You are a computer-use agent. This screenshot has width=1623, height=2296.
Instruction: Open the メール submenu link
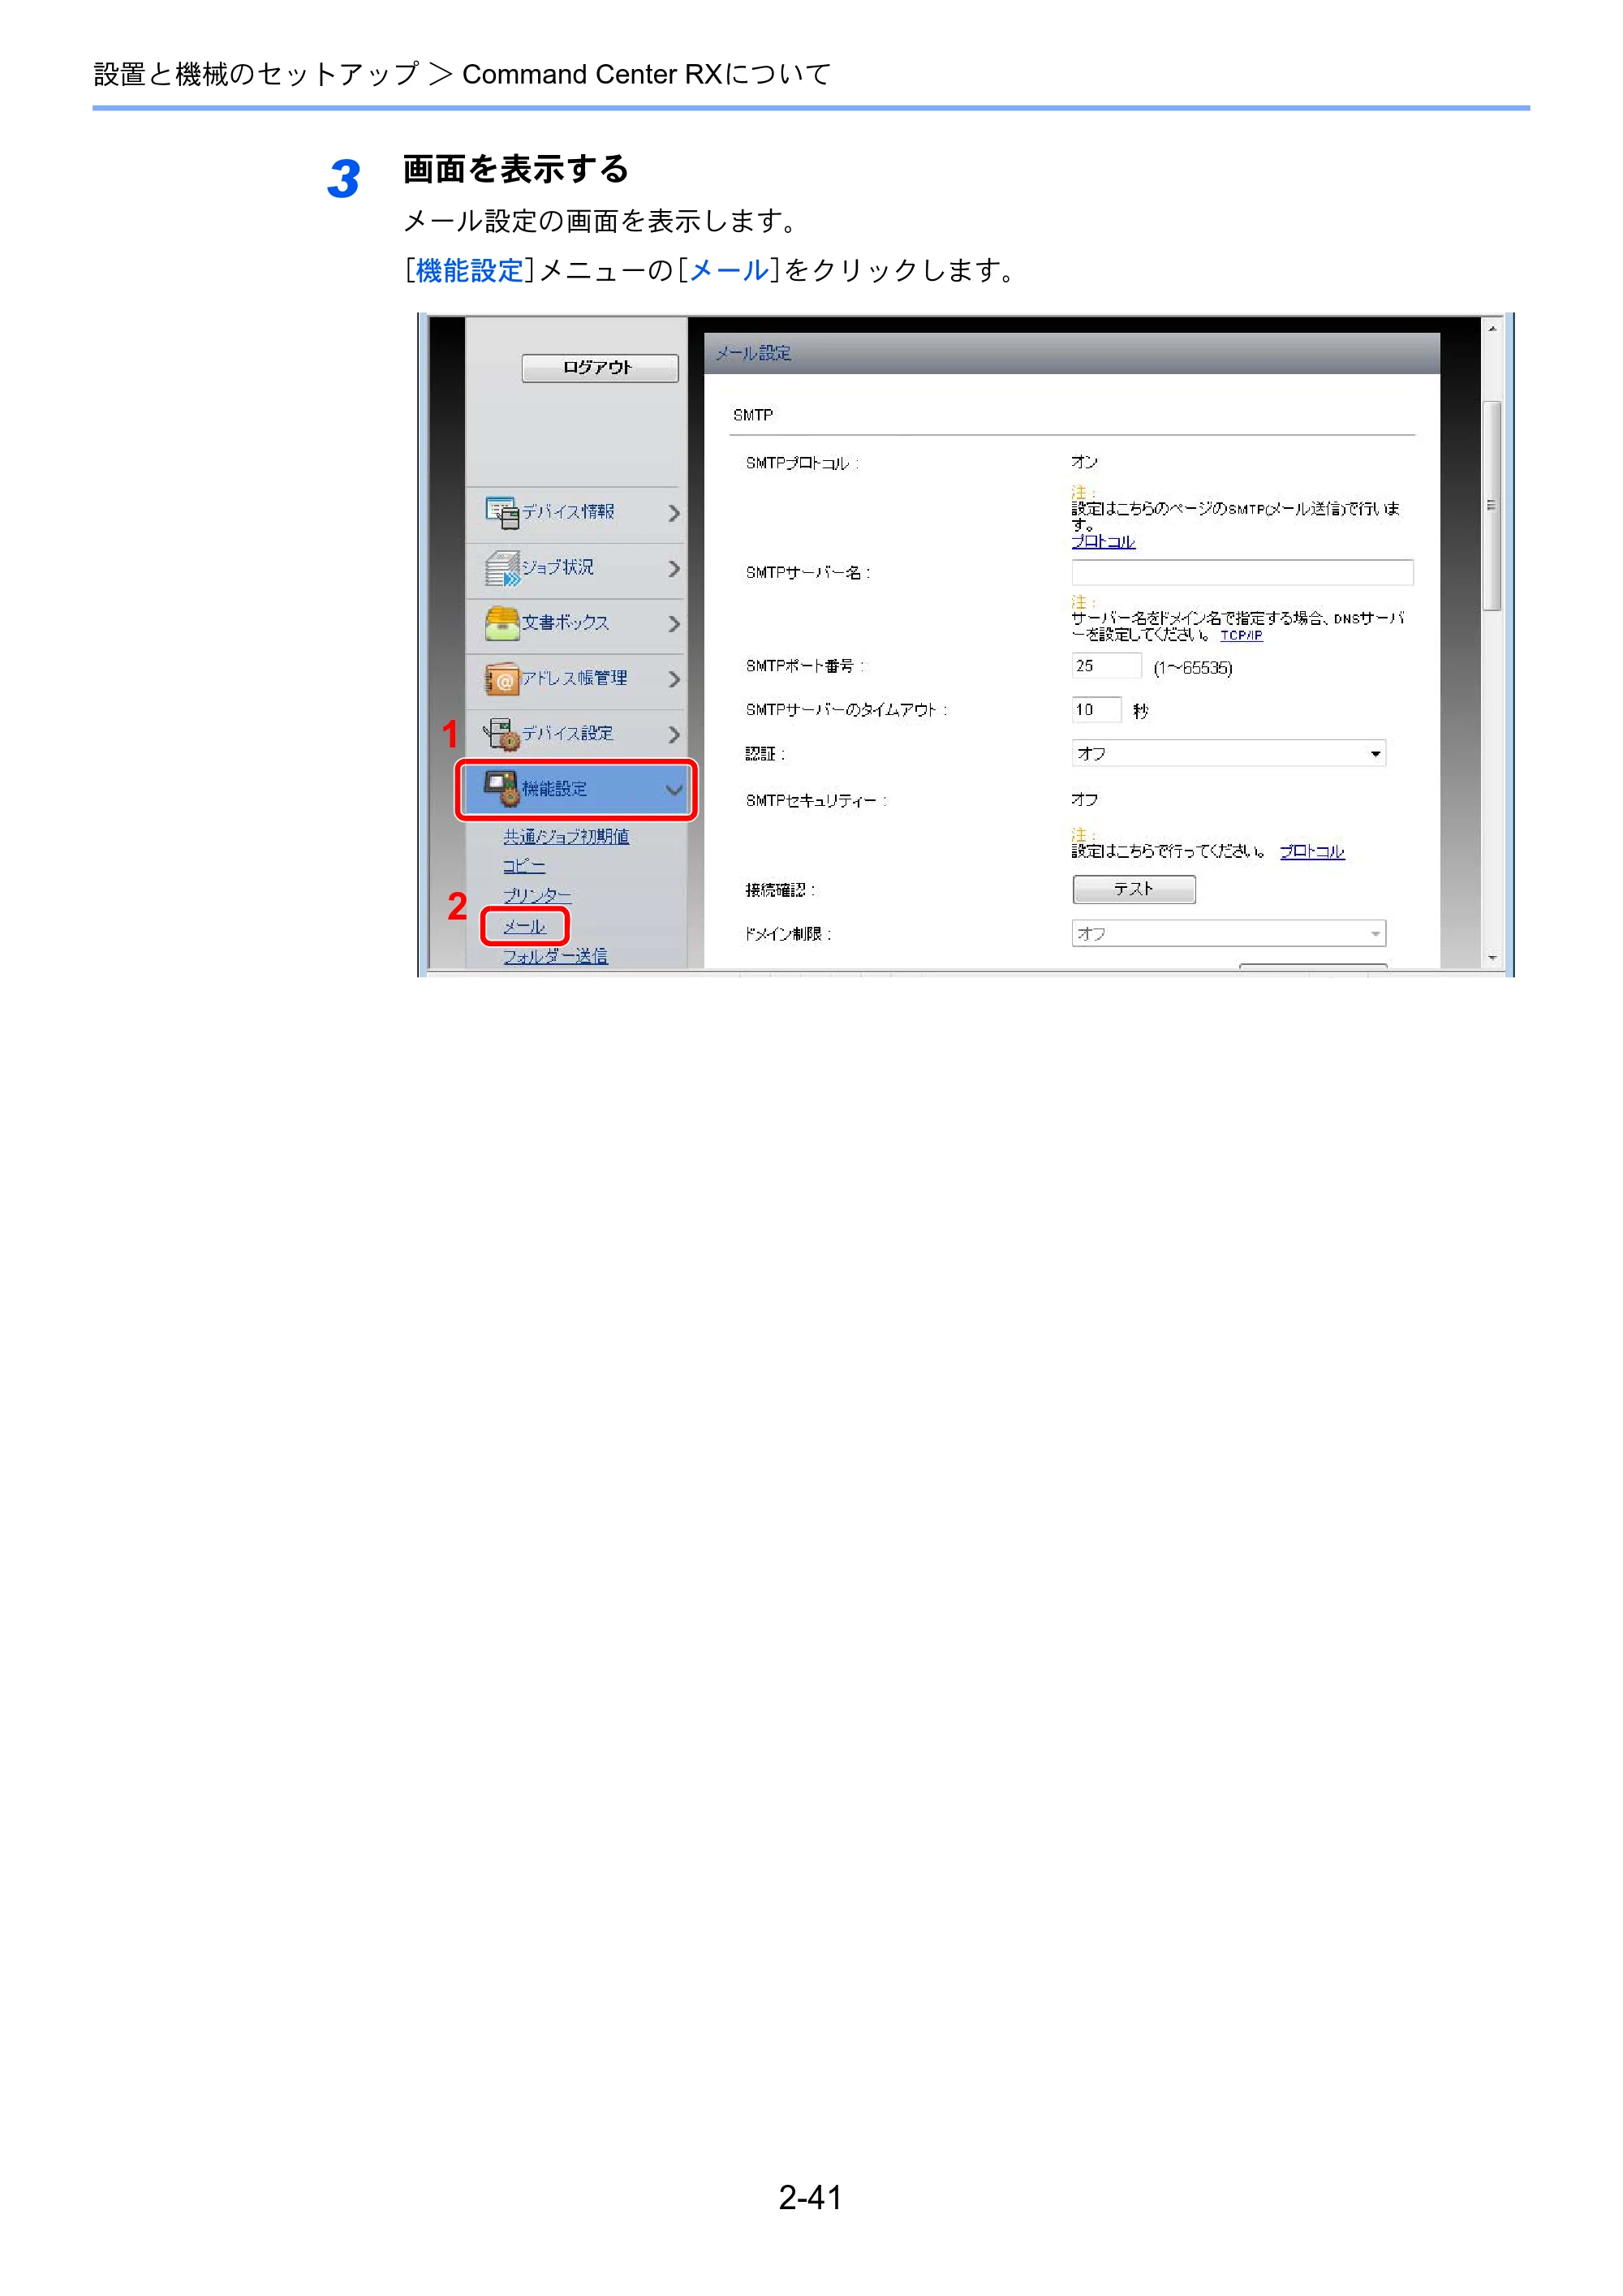click(x=524, y=927)
